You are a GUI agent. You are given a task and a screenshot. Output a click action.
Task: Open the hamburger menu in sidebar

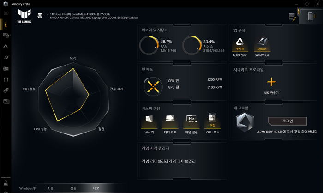tap(6, 13)
